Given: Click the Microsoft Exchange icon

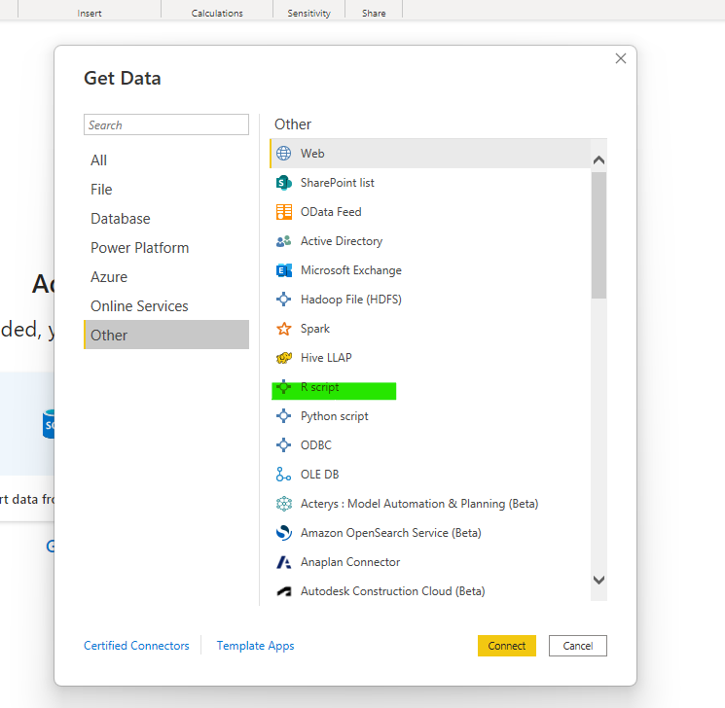Looking at the screenshot, I should [284, 270].
